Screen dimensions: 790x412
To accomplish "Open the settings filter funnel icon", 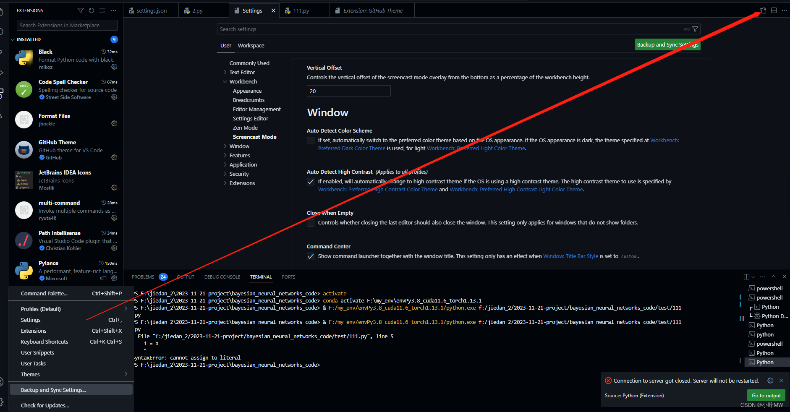I will point(696,29).
